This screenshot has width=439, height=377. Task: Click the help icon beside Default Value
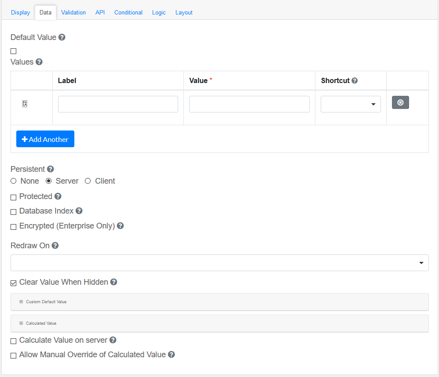pyautogui.click(x=62, y=37)
